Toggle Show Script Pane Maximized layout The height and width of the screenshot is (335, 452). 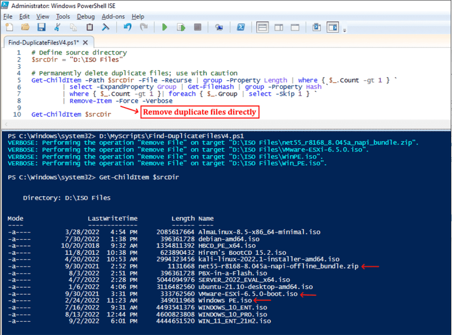pyautogui.click(x=296, y=27)
